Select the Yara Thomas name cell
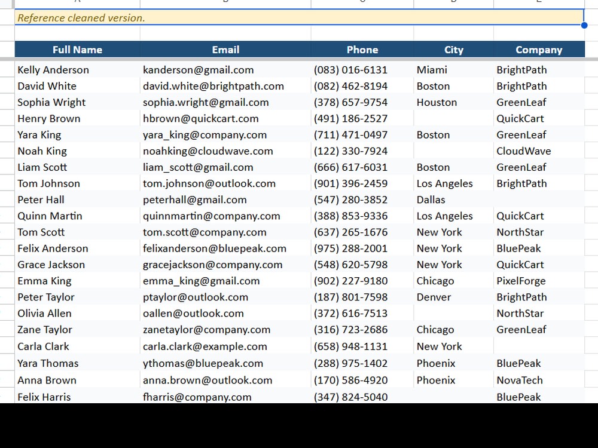 [77, 363]
